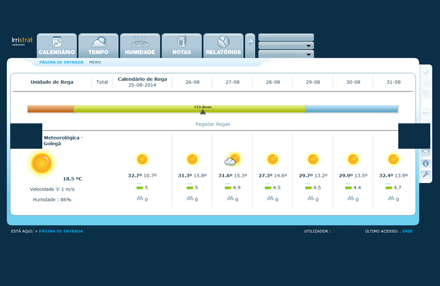Expand the third dropdown in header
440x286 pixels.
click(x=286, y=54)
